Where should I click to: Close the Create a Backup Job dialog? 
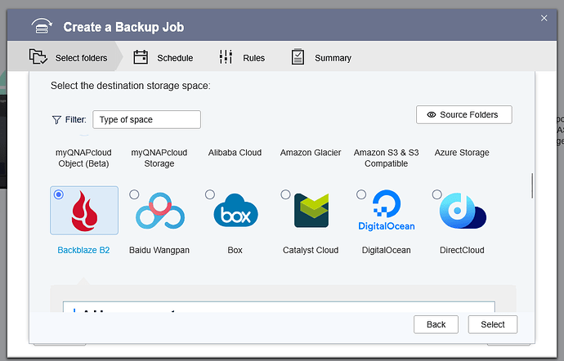pyautogui.click(x=544, y=18)
